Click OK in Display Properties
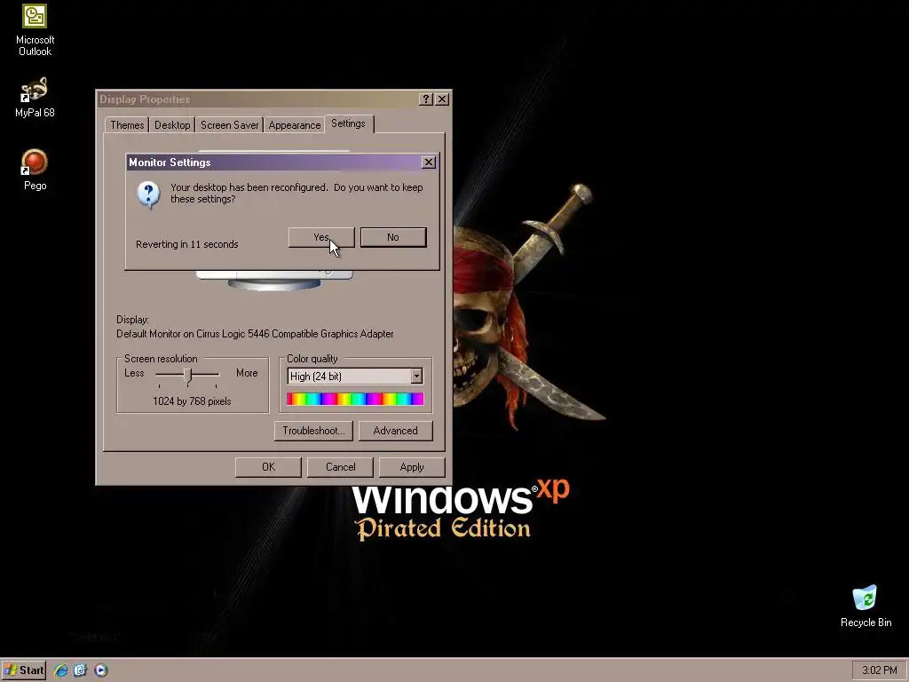The image size is (909, 682). pyautogui.click(x=268, y=467)
